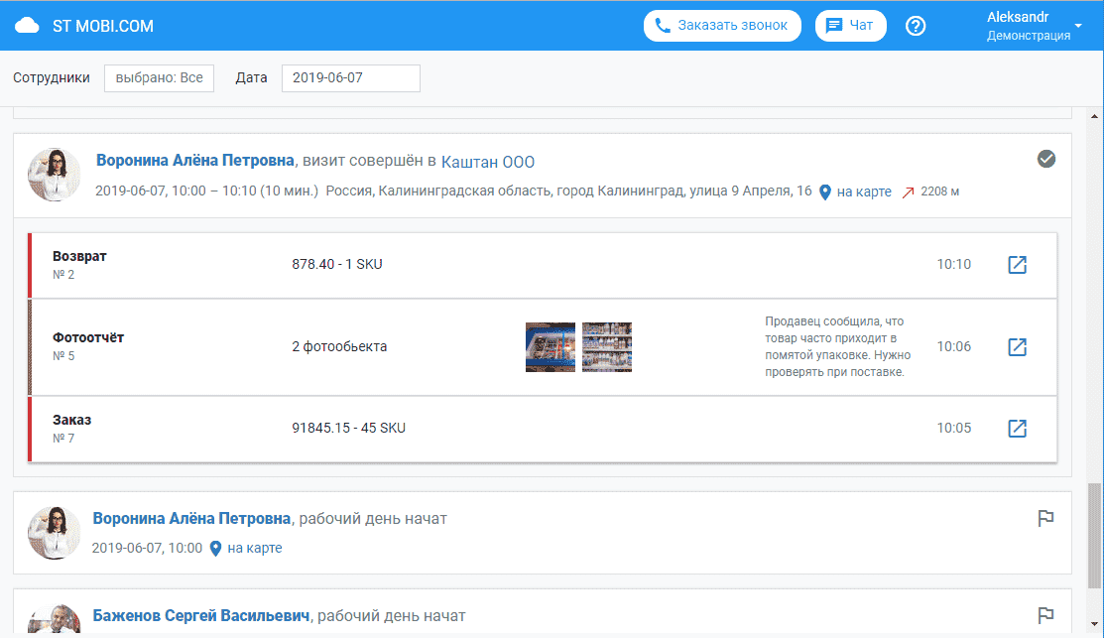Open external link for Фотоотчёт № 5
The image size is (1104, 638).
(x=1017, y=347)
